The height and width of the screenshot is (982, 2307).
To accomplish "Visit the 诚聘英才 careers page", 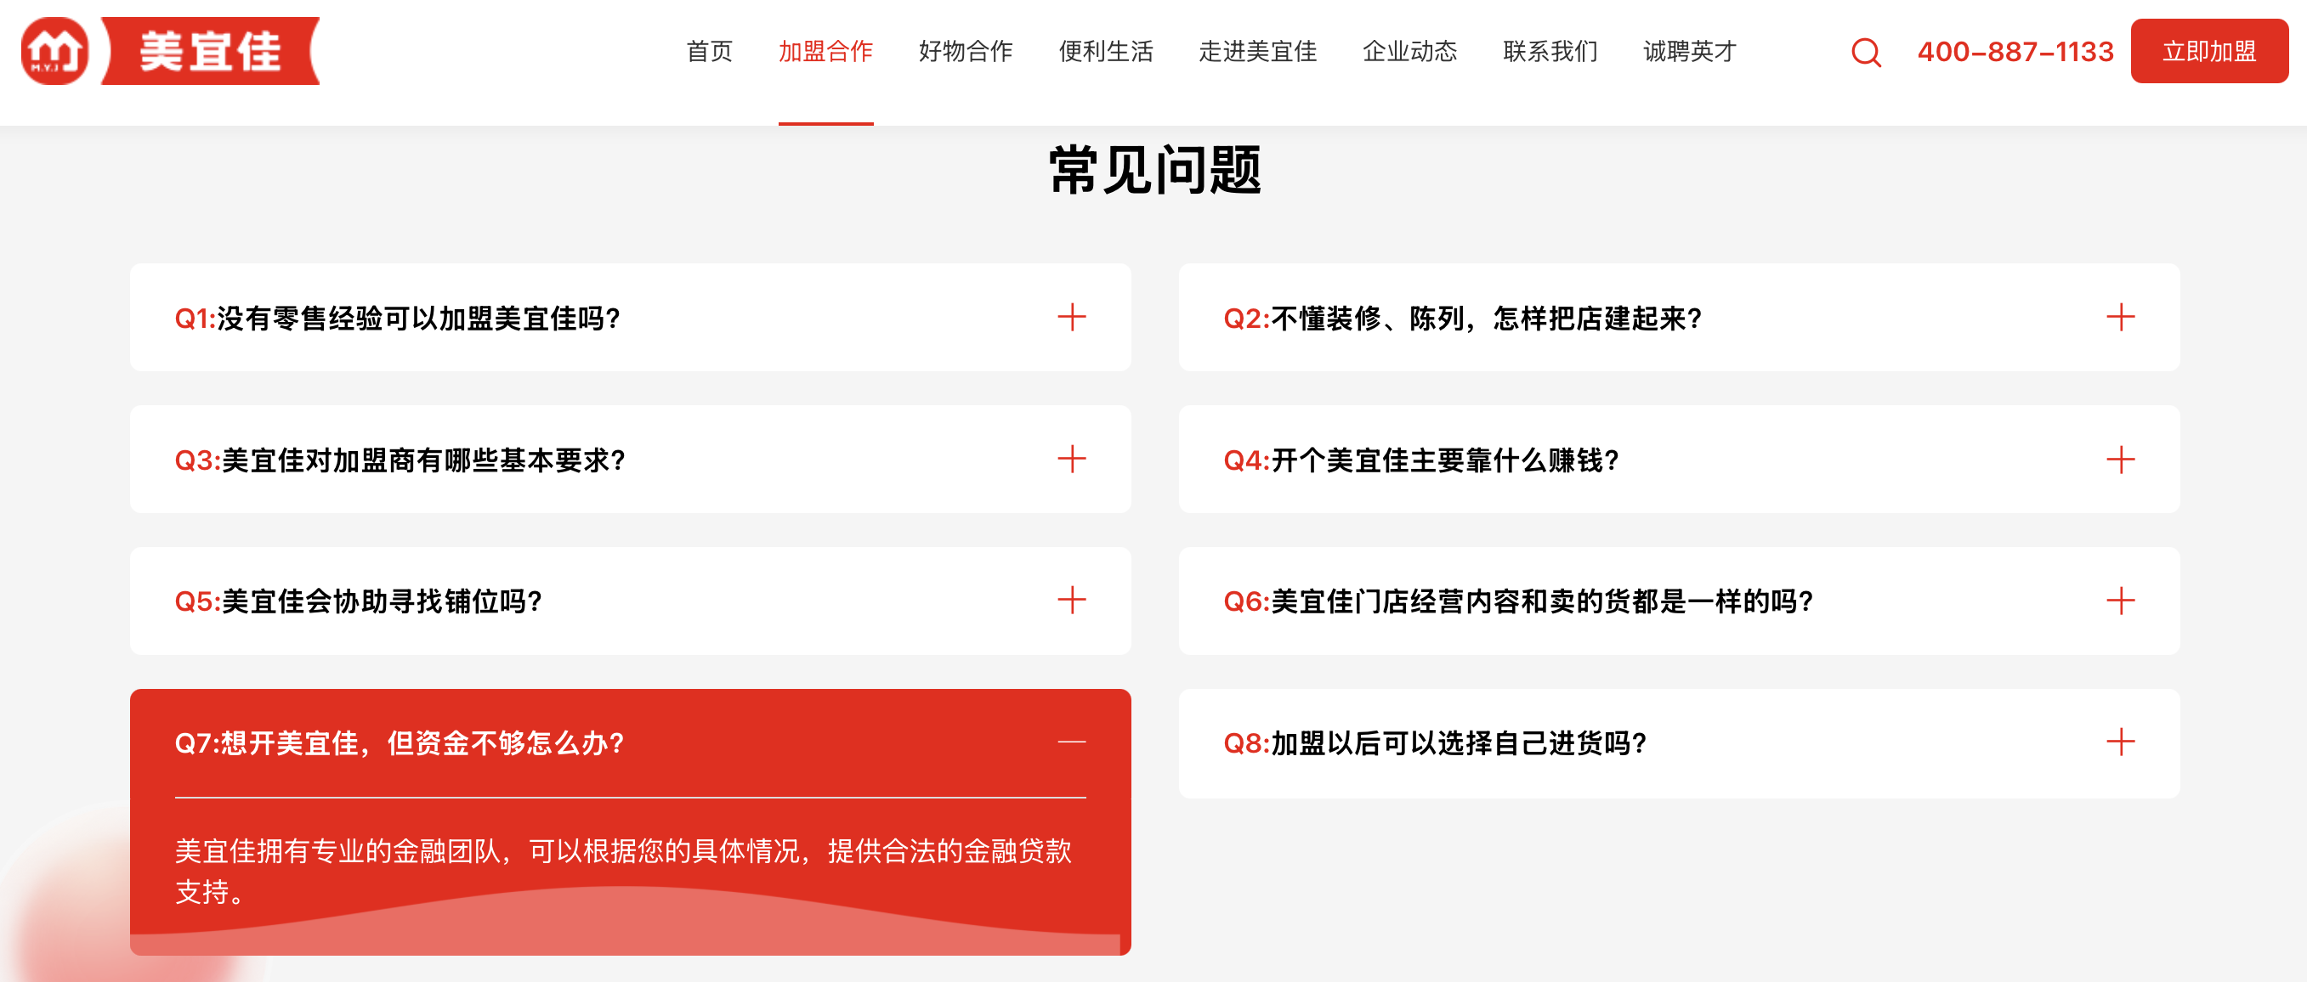I will (1687, 52).
